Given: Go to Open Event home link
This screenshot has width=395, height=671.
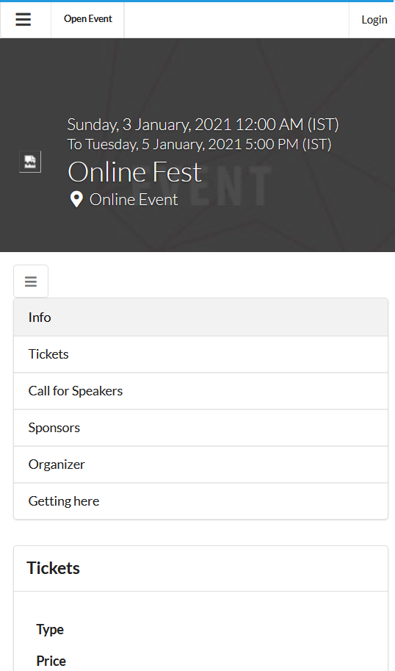Looking at the screenshot, I should click(87, 19).
